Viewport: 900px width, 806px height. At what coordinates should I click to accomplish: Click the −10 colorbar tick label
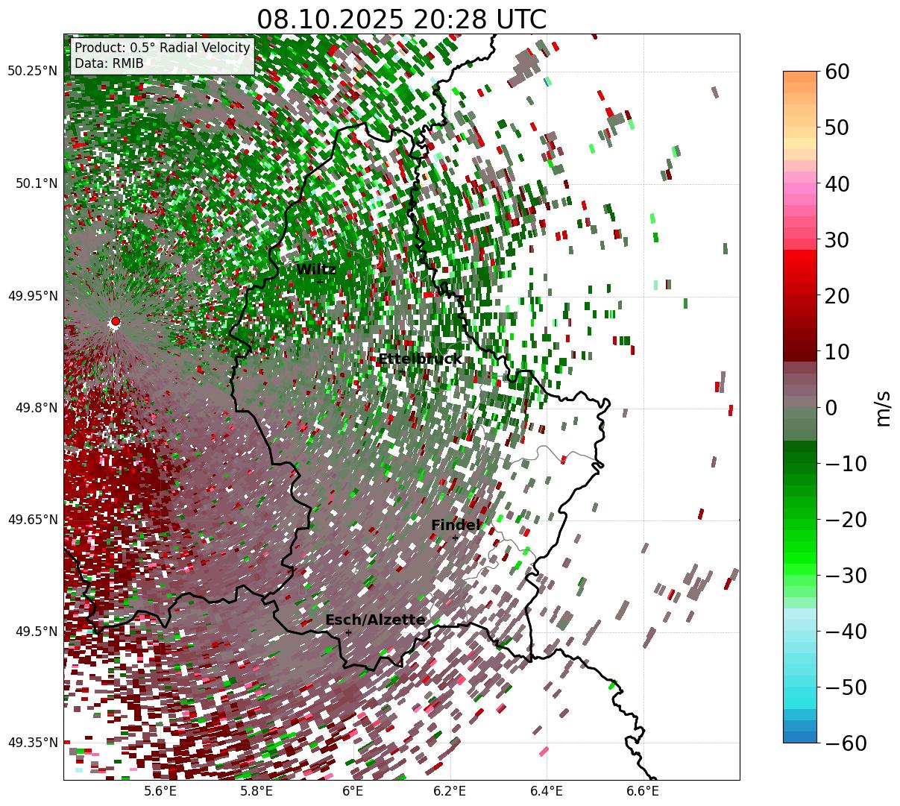[x=846, y=464]
